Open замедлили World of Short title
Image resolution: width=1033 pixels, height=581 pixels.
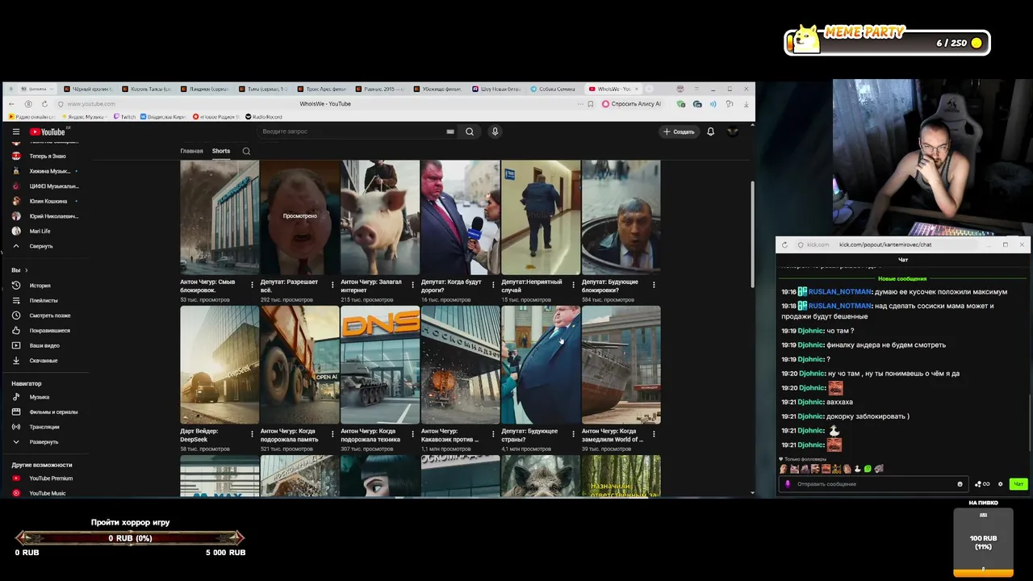[613, 435]
